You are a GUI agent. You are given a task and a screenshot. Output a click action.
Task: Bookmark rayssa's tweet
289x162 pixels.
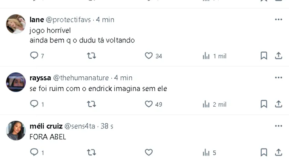tap(264, 104)
